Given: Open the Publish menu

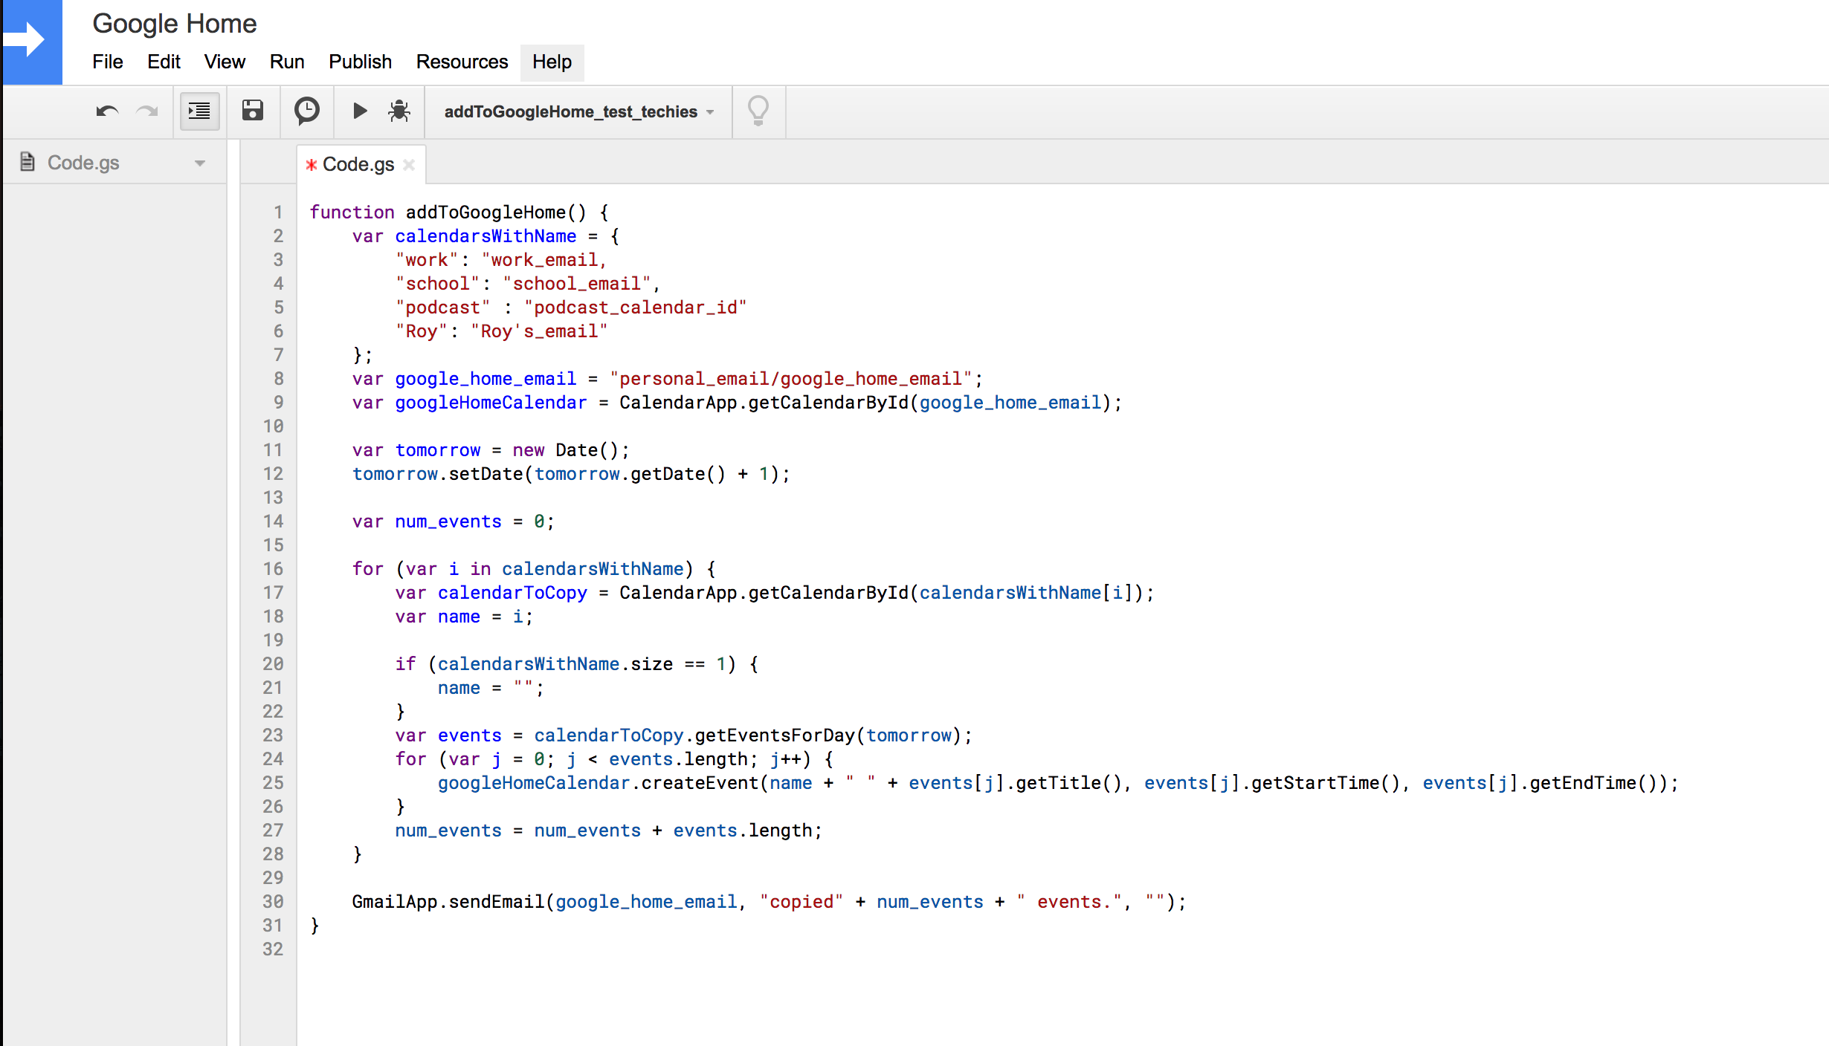Looking at the screenshot, I should click(360, 62).
